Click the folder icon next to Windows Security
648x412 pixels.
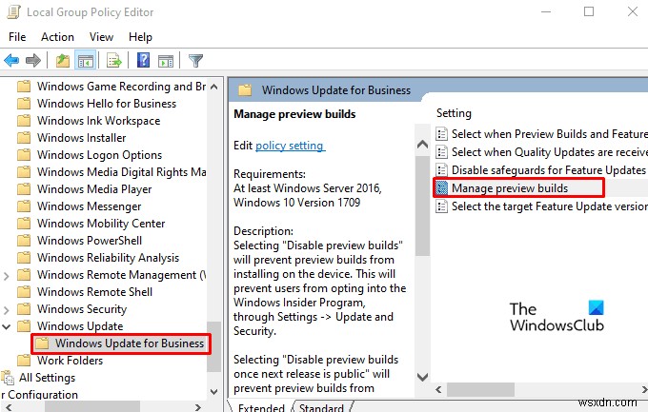tap(24, 309)
